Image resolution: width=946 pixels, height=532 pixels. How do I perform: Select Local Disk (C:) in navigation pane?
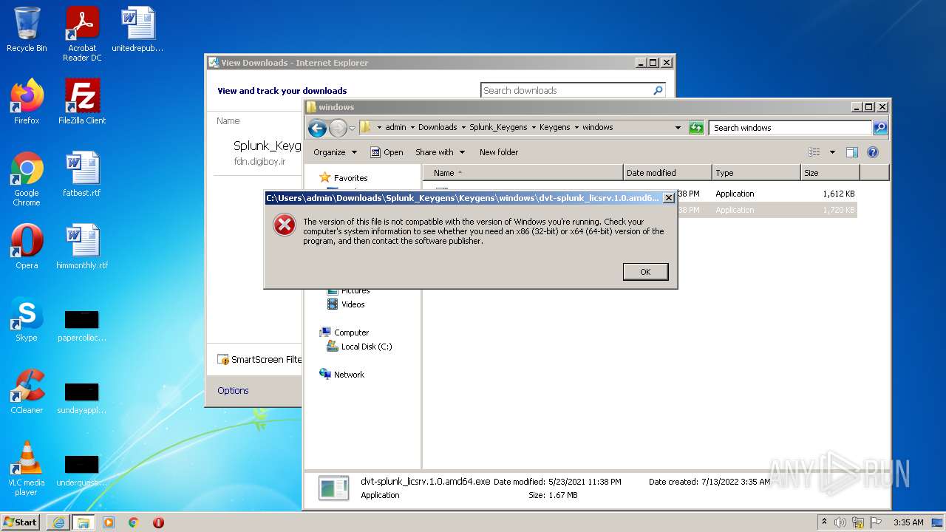[x=360, y=347]
